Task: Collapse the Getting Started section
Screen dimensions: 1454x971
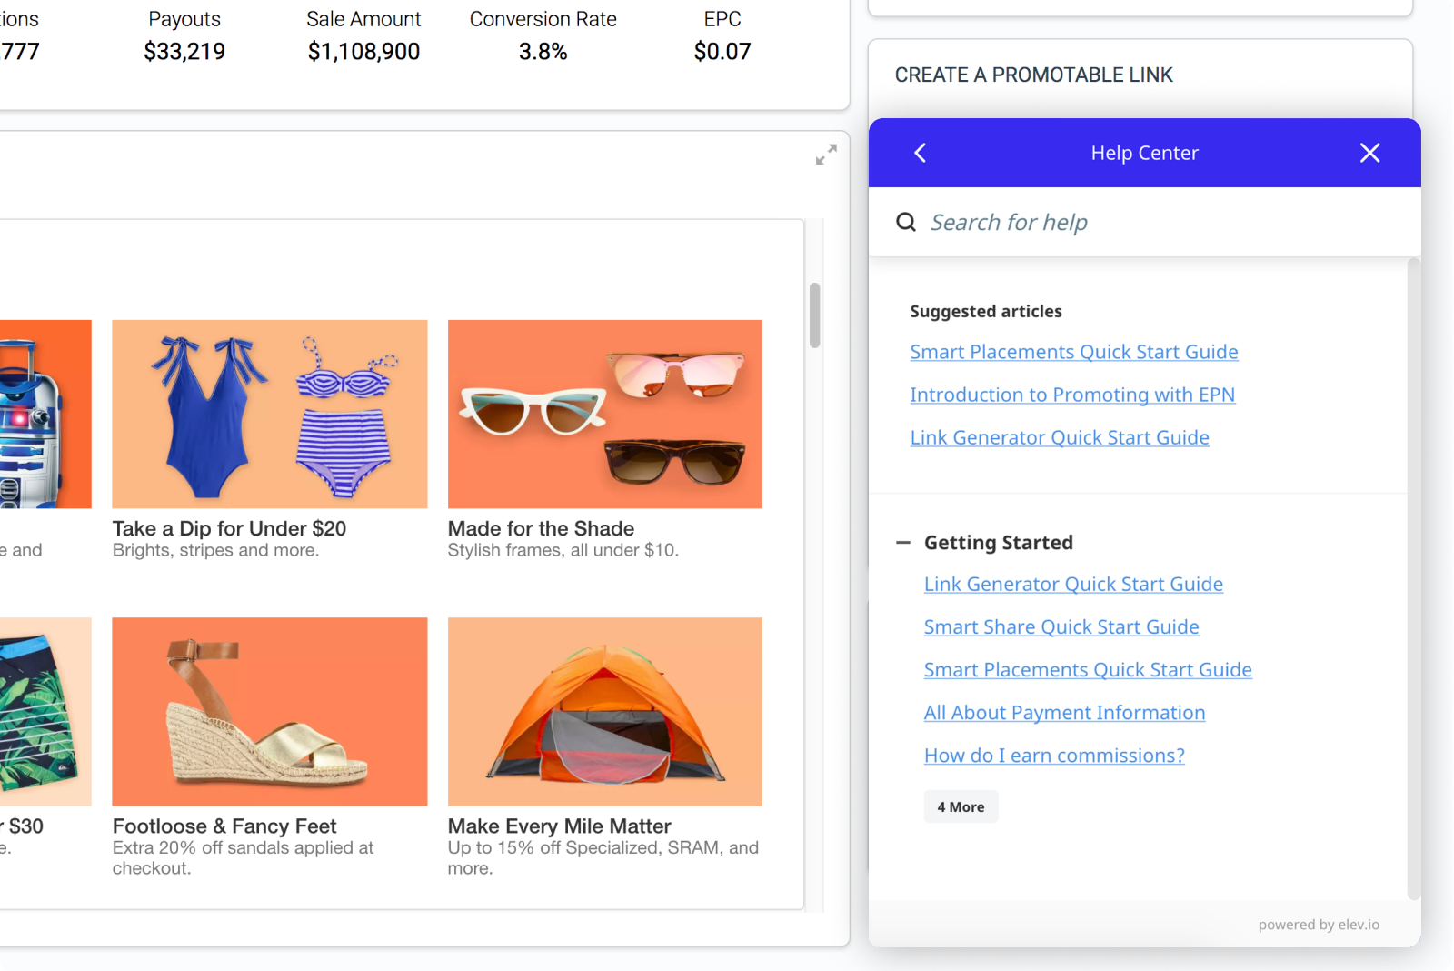Action: (903, 543)
